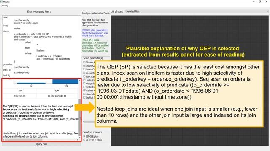Click the results panel horizontal scrollbar
The image size is (270, 151).
pyautogui.click(x=23, y=140)
